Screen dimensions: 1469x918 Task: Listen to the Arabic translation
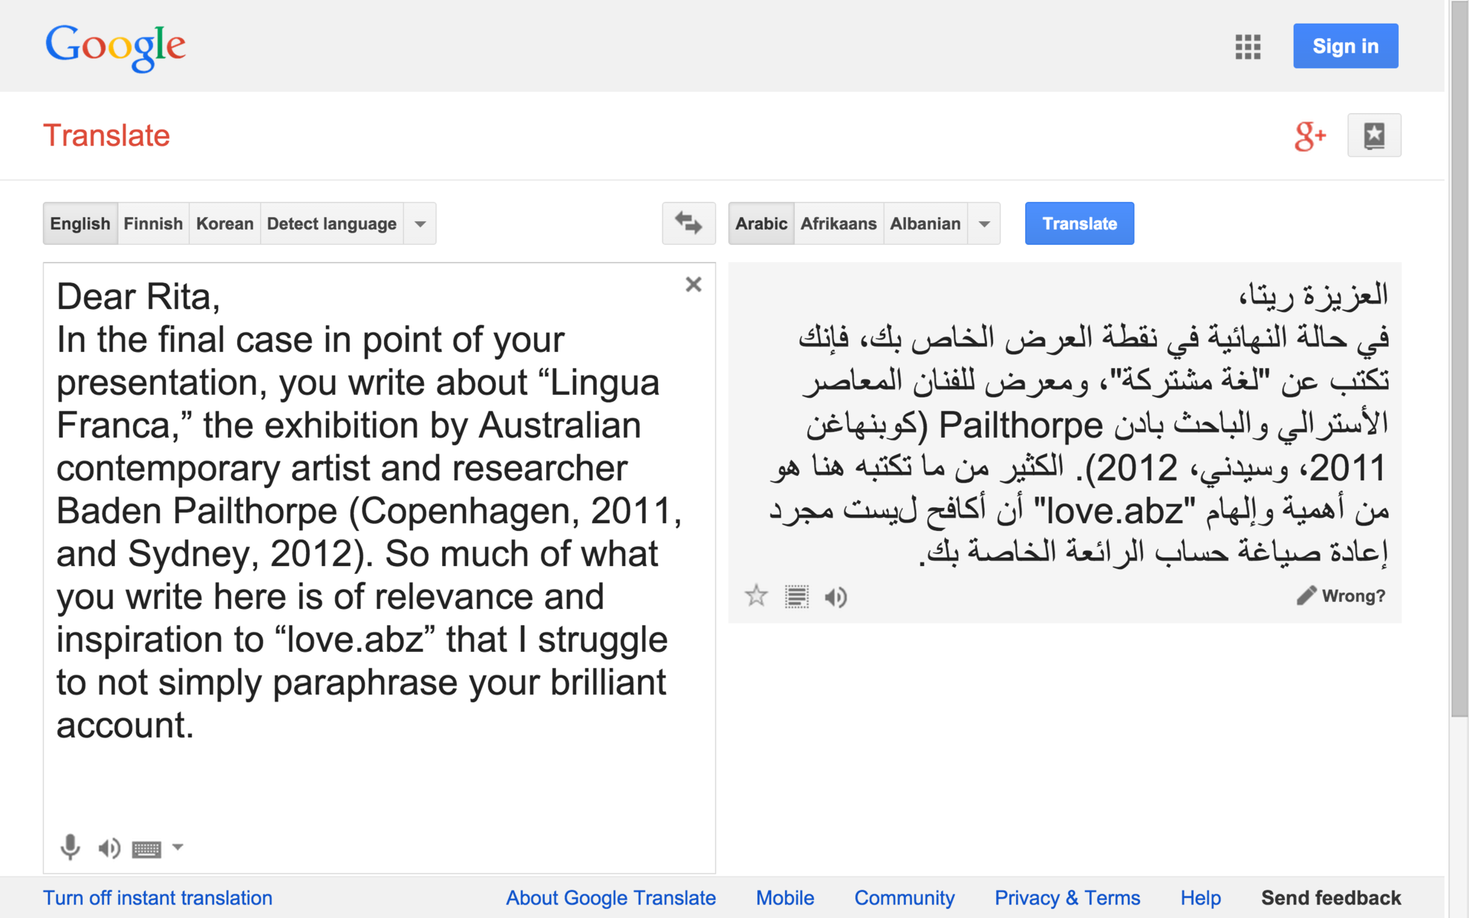coord(836,597)
